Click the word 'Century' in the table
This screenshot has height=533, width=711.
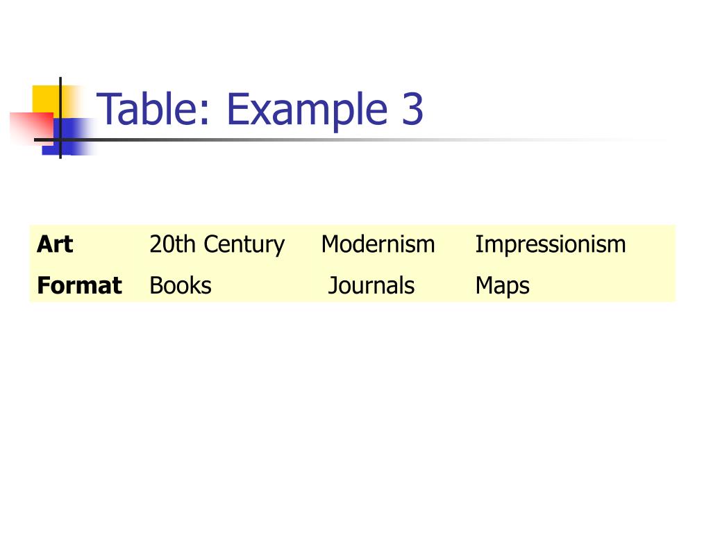click(244, 245)
